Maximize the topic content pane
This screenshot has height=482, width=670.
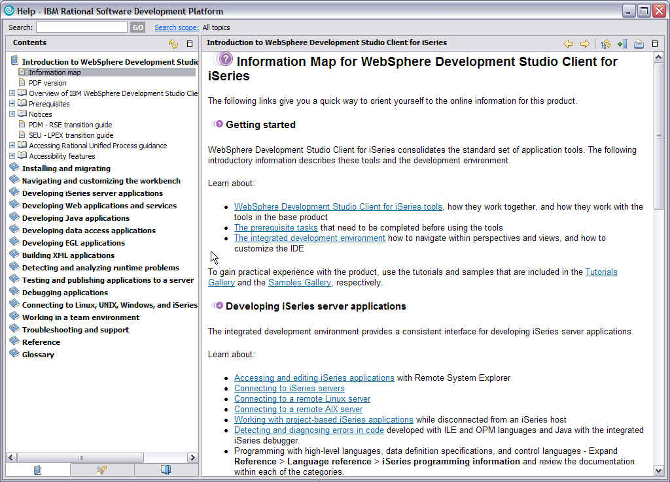point(654,44)
